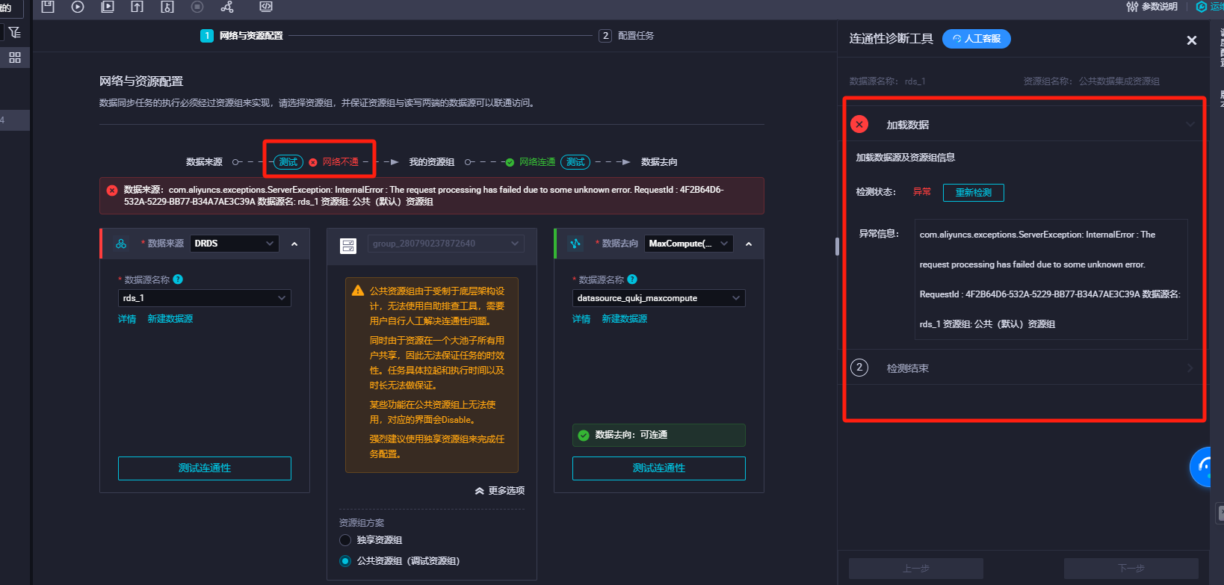The height and width of the screenshot is (585, 1224).
Task: Collapse the 数据来源 panel with chevron
Action: [294, 244]
